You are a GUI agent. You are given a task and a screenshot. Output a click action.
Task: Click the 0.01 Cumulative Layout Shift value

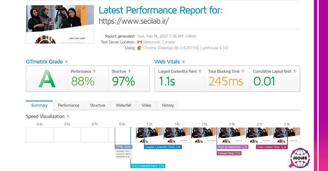pyautogui.click(x=264, y=81)
